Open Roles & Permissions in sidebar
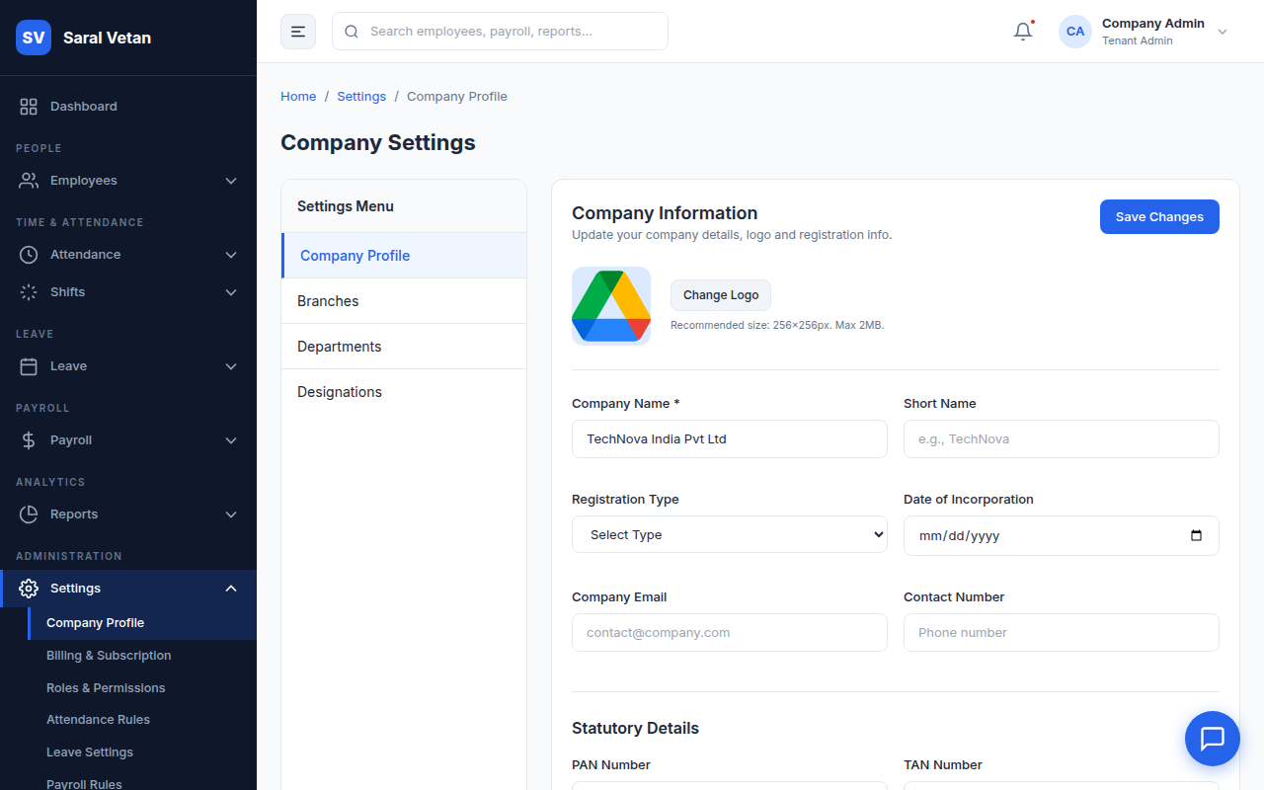Screen dimensions: 1264x790 (142, 688)
